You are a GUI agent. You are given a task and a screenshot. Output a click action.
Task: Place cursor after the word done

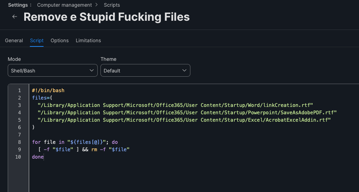click(x=44, y=157)
